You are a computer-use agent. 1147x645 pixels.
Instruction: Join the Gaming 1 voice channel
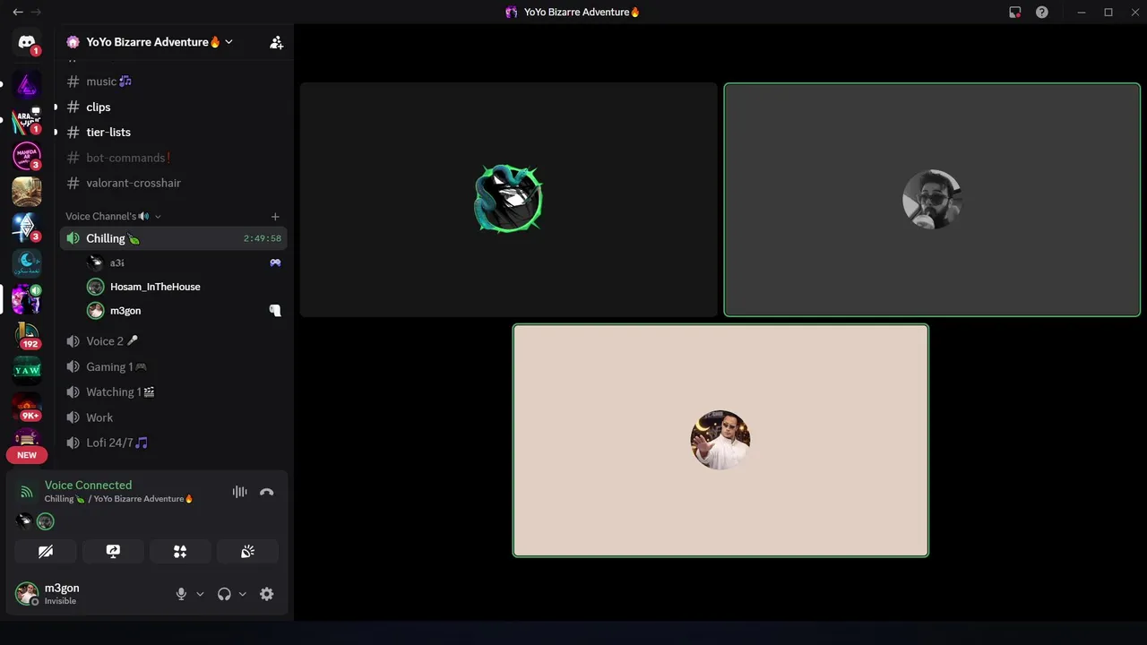(174, 366)
